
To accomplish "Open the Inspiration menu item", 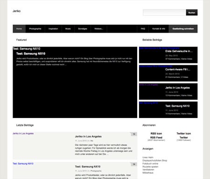I will (x=53, y=29).
